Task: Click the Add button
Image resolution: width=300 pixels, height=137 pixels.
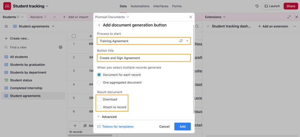Action: point(182,126)
